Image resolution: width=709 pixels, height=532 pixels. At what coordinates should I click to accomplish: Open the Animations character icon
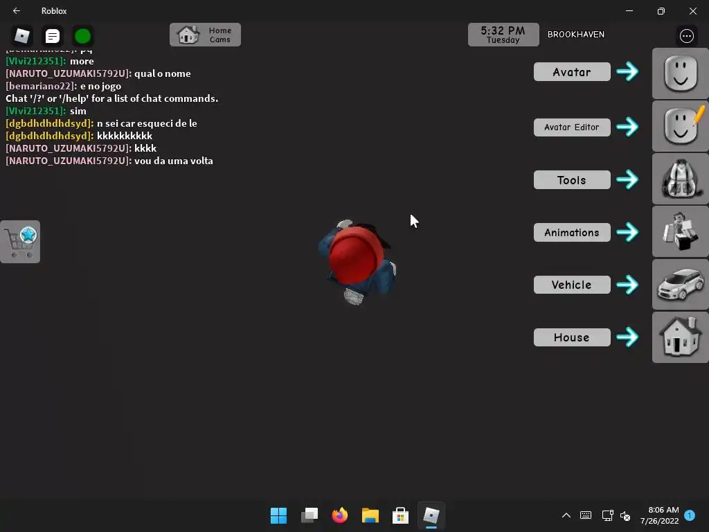681,231
